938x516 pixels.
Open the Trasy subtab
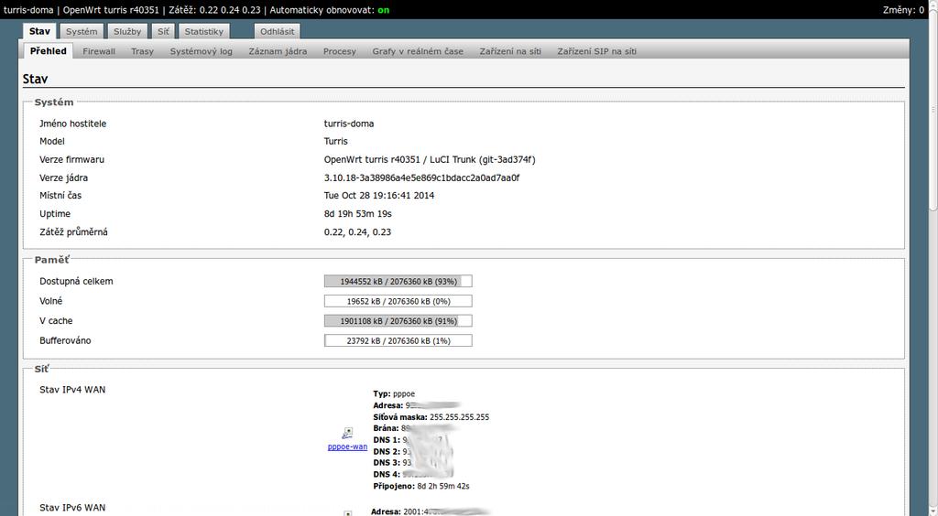click(x=142, y=51)
